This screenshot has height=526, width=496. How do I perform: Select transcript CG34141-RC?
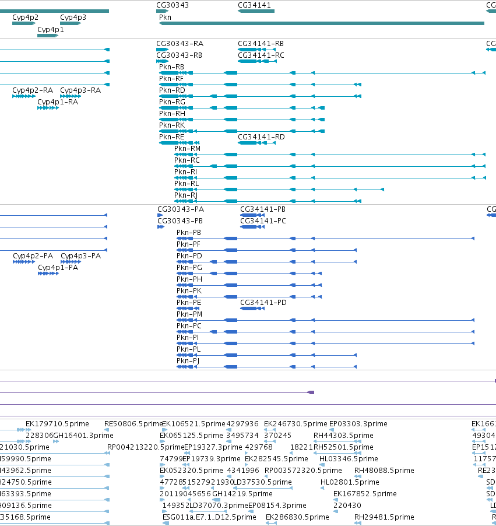click(261, 55)
